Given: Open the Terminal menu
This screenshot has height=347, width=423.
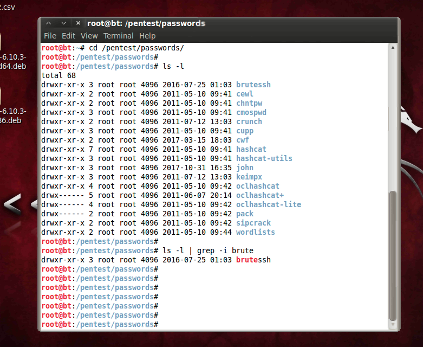Looking at the screenshot, I should click(118, 36).
